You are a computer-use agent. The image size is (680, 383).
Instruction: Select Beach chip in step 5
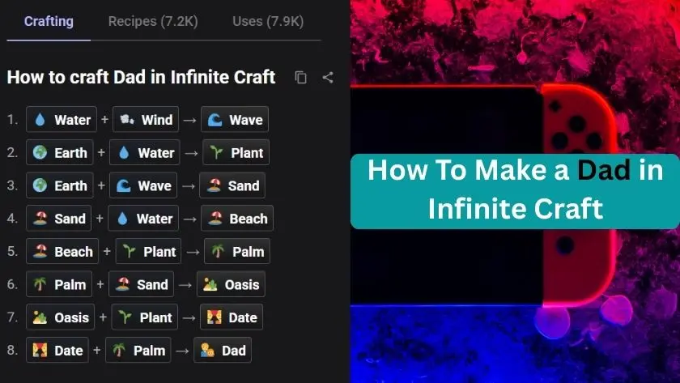pyautogui.click(x=62, y=251)
